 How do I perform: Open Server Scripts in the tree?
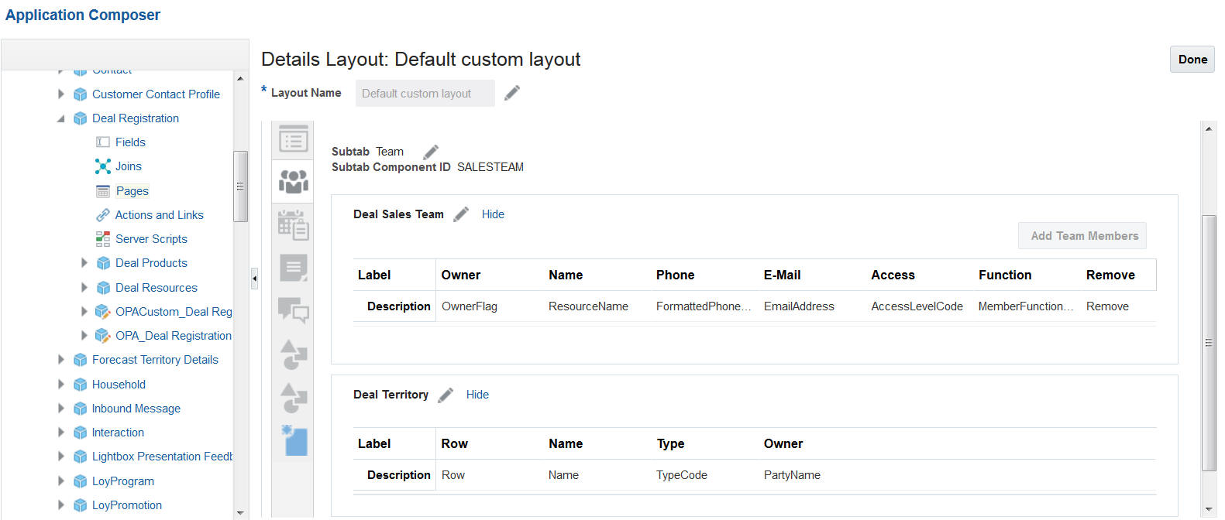point(151,239)
